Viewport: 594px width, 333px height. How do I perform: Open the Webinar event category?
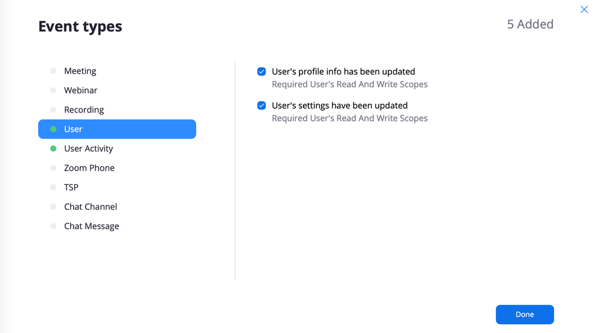pyautogui.click(x=81, y=90)
